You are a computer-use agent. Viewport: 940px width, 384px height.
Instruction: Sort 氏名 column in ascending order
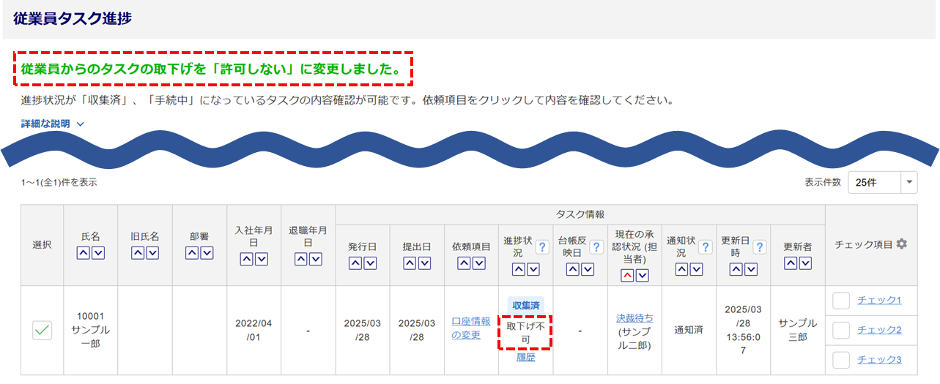click(84, 253)
